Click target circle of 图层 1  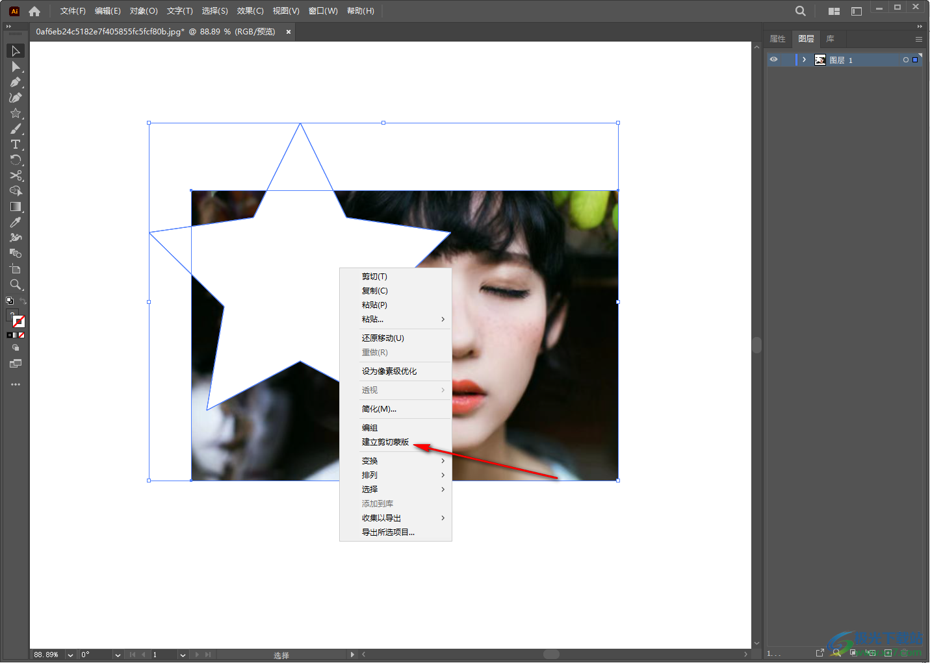pyautogui.click(x=906, y=60)
